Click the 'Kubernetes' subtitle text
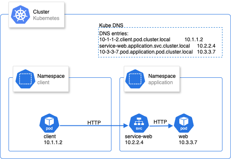The width and height of the screenshot is (231, 159). pyautogui.click(x=46, y=18)
